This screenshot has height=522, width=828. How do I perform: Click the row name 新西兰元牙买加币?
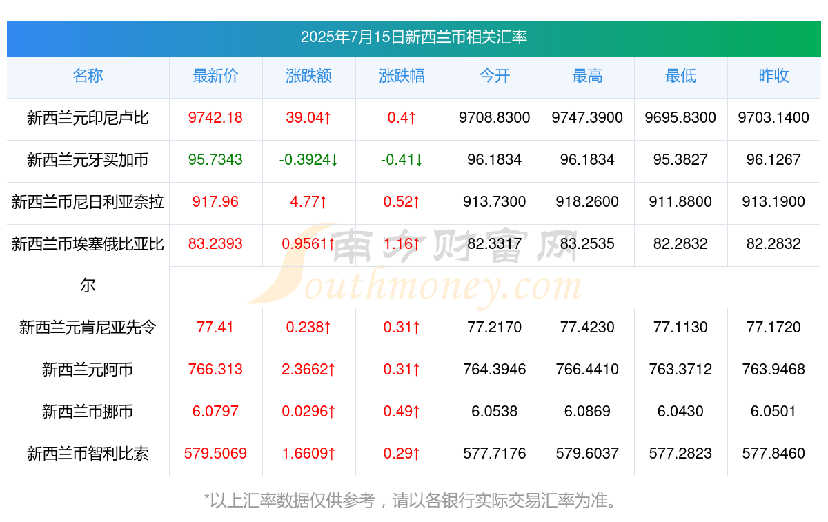click(x=88, y=160)
